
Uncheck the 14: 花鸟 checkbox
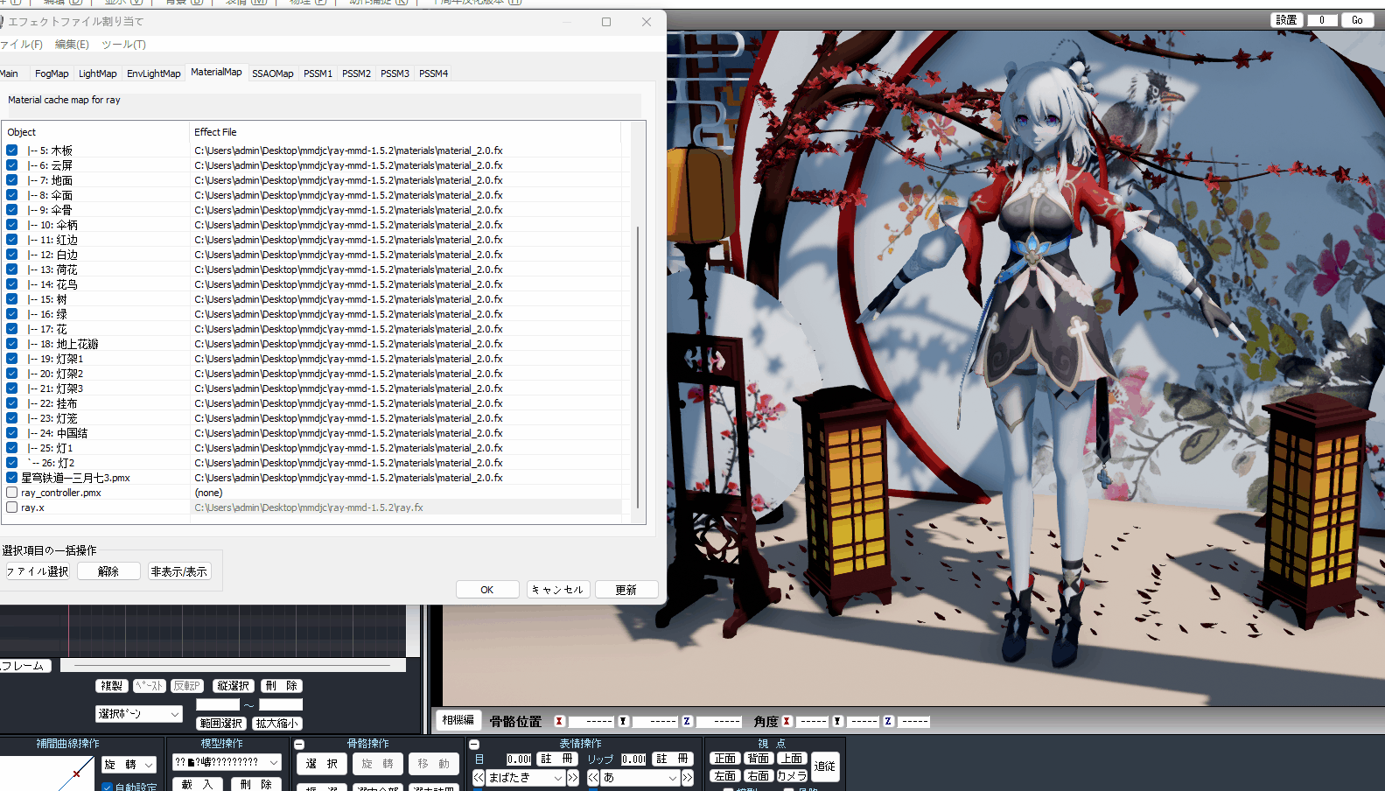(x=12, y=284)
